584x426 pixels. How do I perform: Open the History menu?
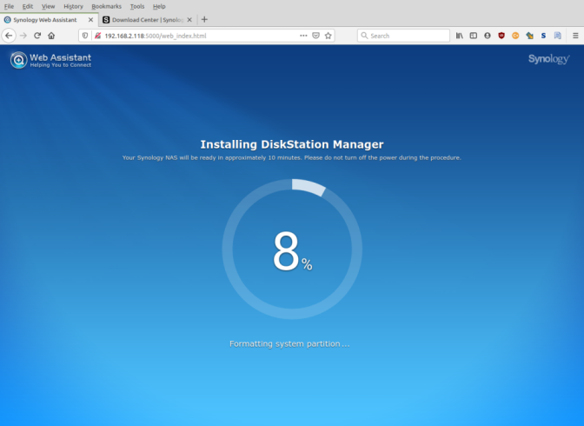(73, 6)
